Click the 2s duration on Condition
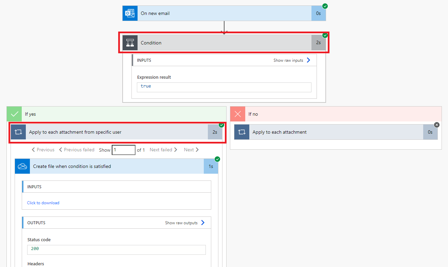 319,43
